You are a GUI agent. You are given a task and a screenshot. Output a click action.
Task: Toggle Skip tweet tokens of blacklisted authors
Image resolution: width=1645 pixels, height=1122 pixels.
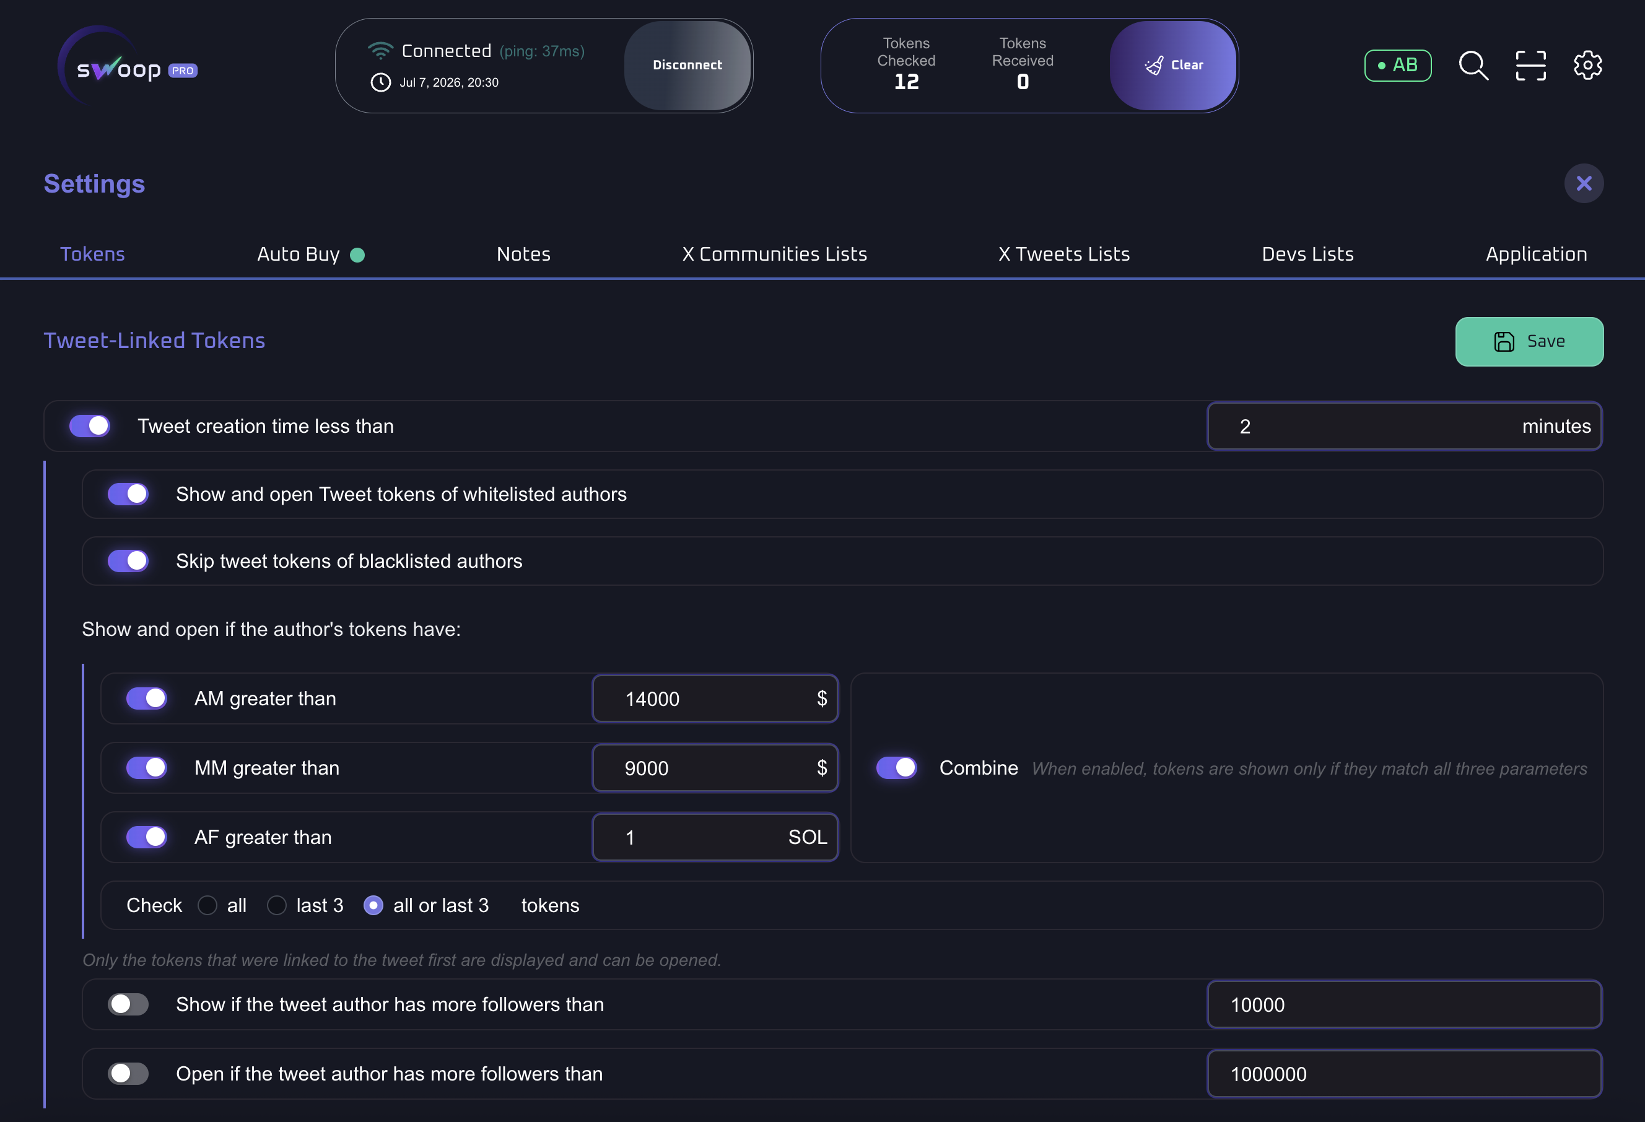(x=128, y=561)
